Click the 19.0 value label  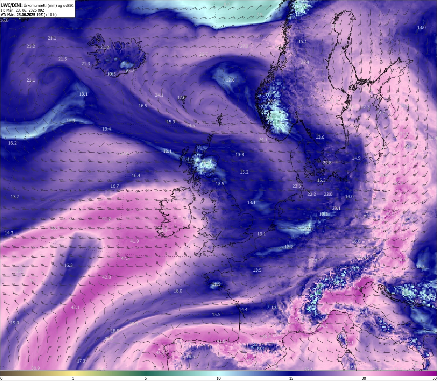point(15,323)
